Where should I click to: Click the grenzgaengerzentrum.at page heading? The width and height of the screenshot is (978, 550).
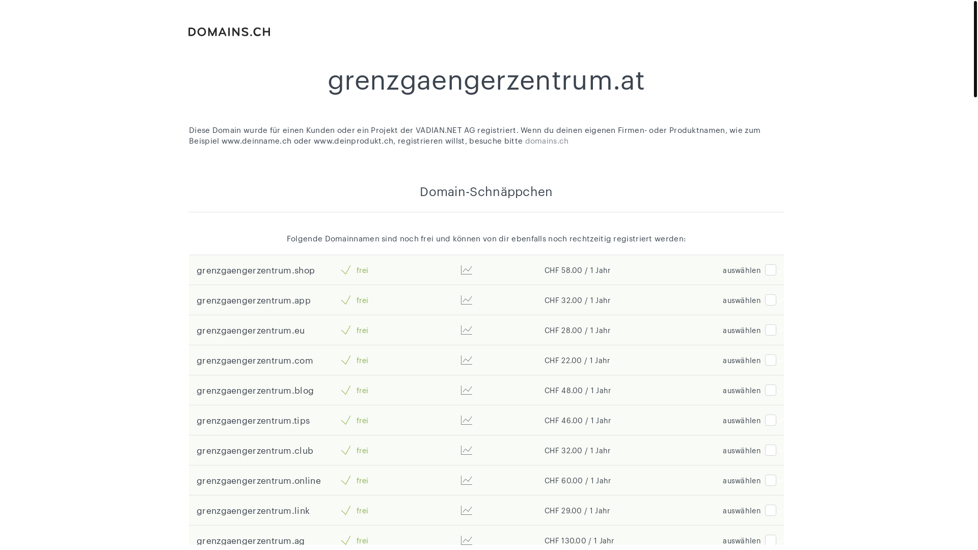point(486,80)
